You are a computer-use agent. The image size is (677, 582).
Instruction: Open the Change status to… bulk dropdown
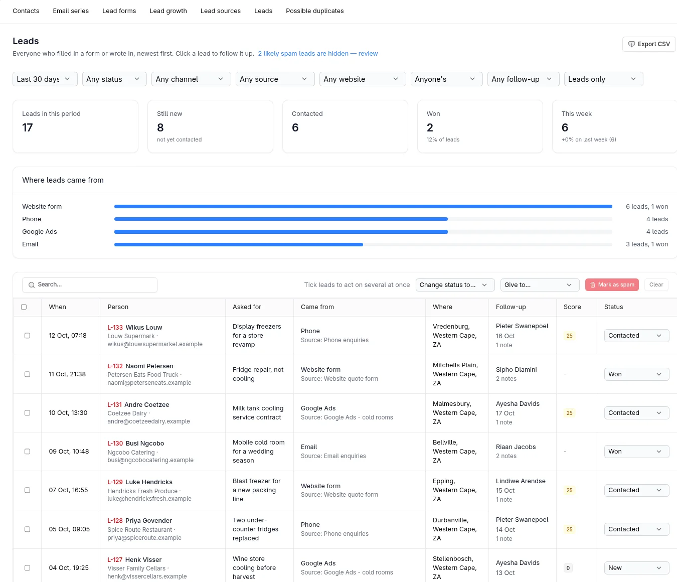455,285
